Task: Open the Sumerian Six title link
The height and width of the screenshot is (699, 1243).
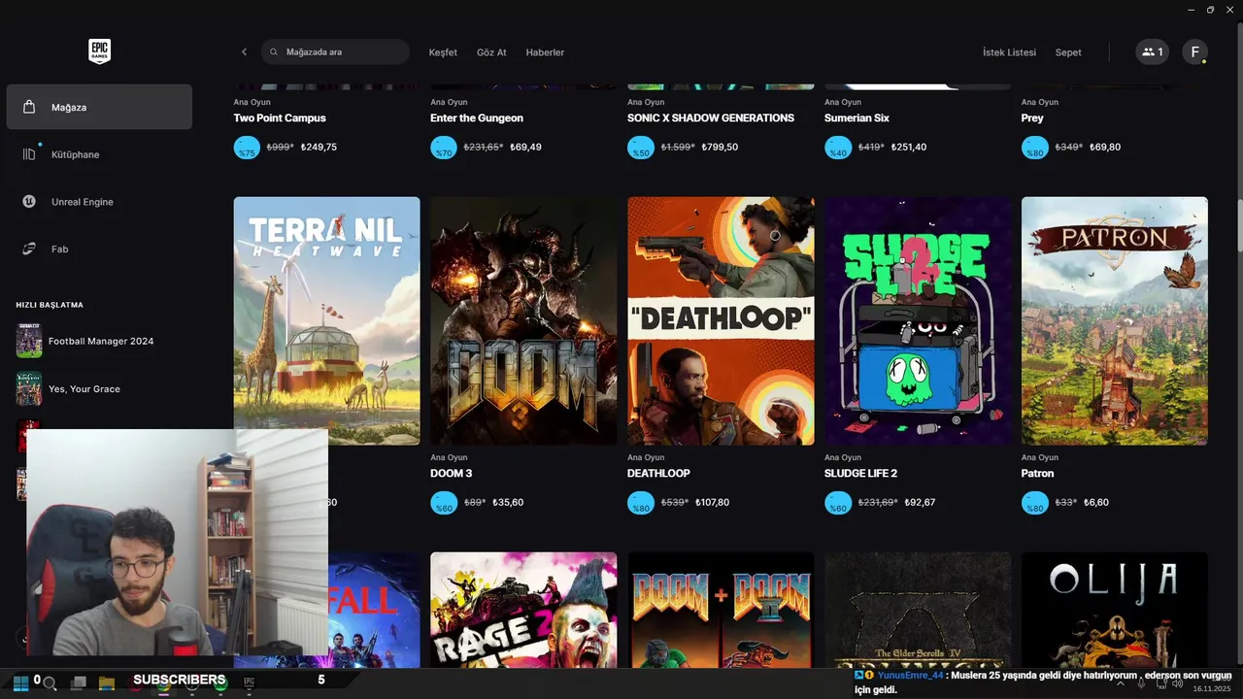Action: [857, 118]
